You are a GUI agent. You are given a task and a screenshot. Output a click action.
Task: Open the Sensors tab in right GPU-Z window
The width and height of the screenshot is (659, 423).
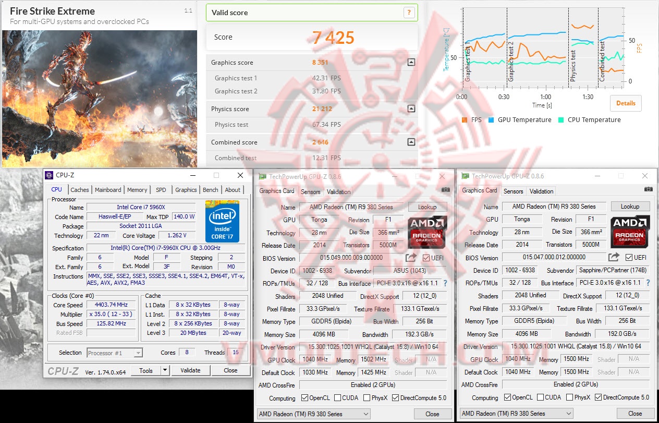pyautogui.click(x=514, y=191)
